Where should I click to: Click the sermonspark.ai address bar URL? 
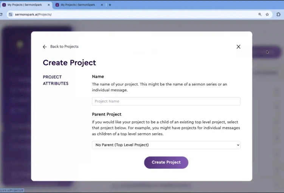(33, 14)
